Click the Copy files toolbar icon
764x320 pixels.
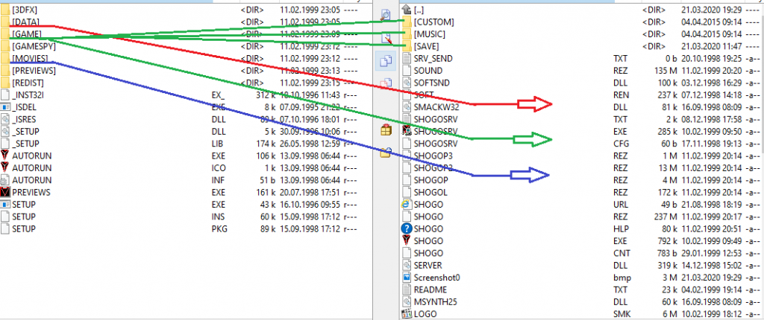point(386,62)
